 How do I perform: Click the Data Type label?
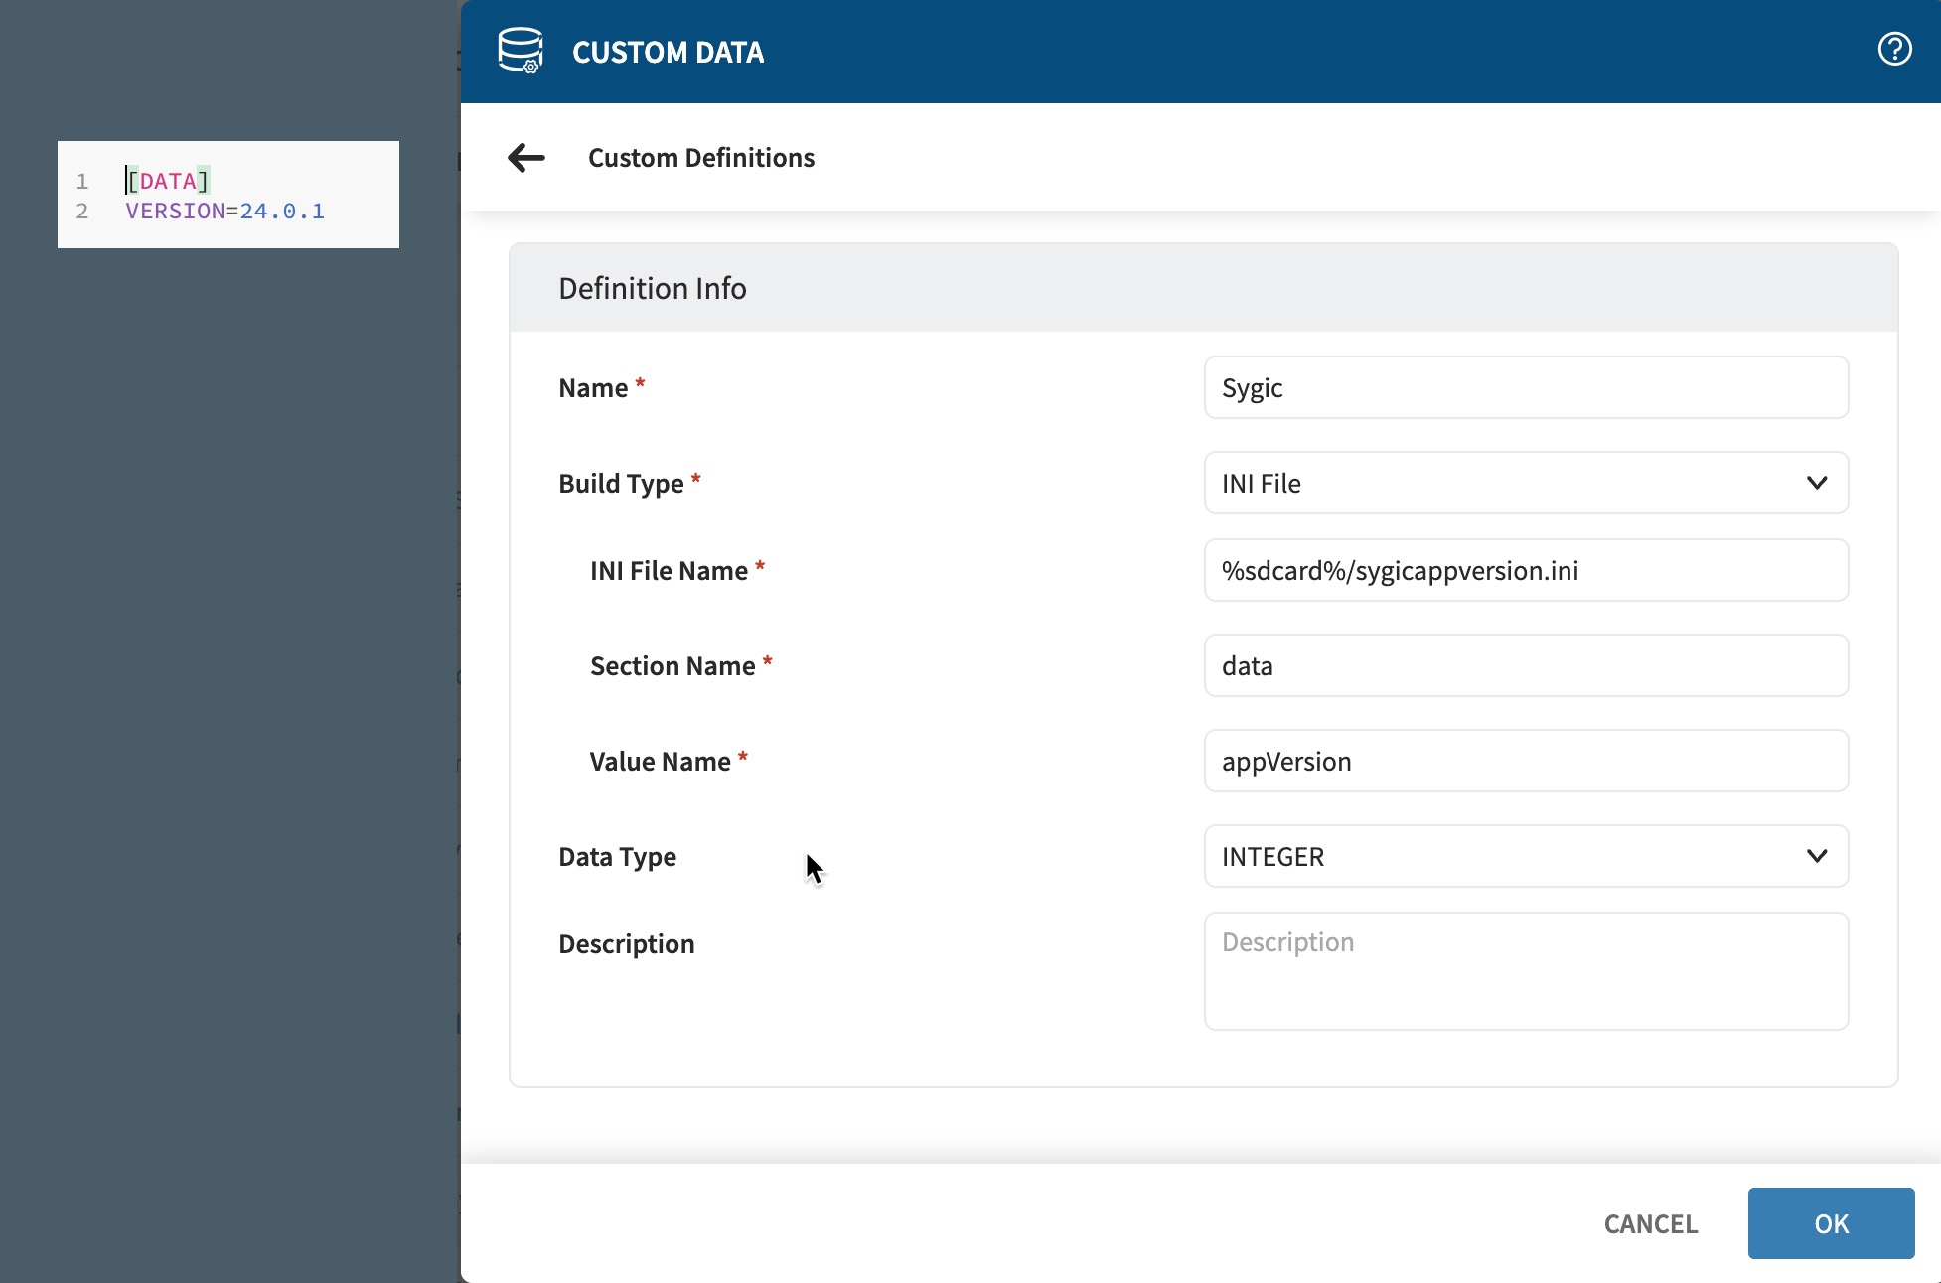click(x=617, y=856)
